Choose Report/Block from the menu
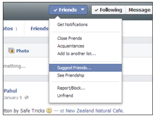155x118 pixels. coord(71,88)
